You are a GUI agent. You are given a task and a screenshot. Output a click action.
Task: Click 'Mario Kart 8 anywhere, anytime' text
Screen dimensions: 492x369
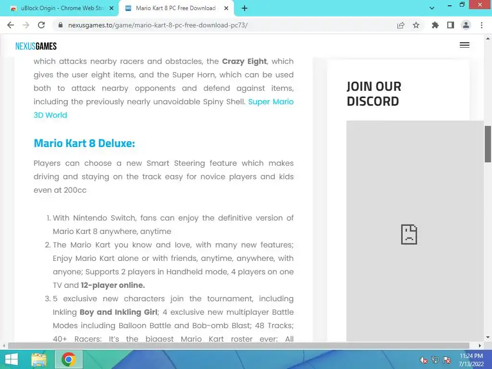pyautogui.click(x=112, y=232)
